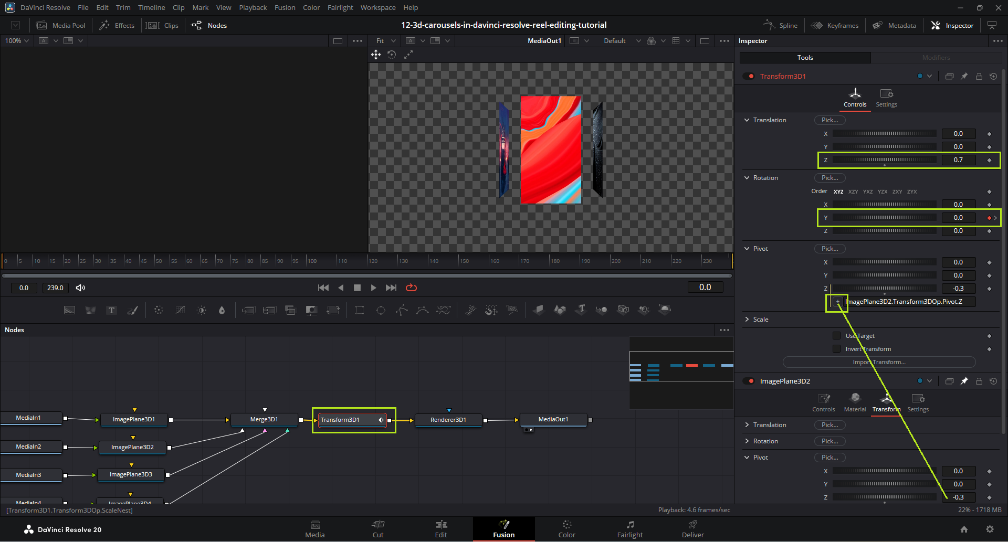Image resolution: width=1008 pixels, height=542 pixels.
Task: Collapse the Translation section of Transform3D1
Action: pos(747,120)
